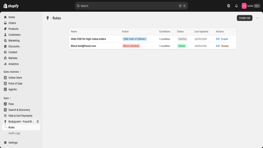Go to the Customers menu item

point(14,35)
